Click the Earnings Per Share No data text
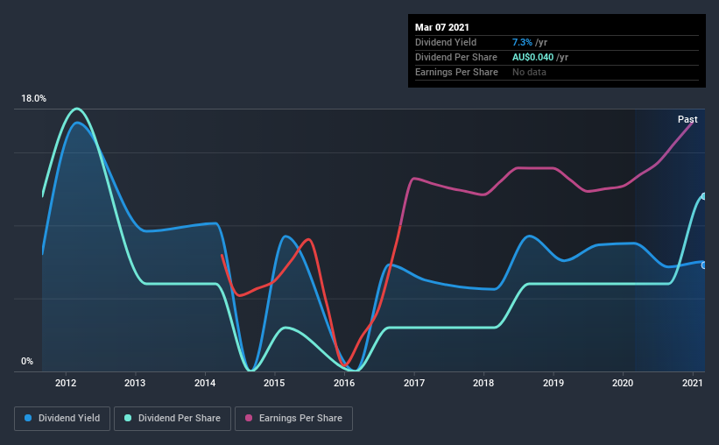Viewport: 719px width, 445px height. [x=529, y=72]
